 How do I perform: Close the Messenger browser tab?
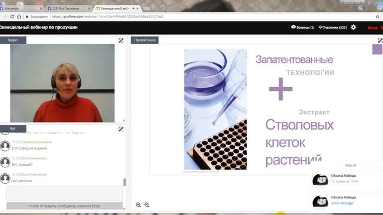coord(41,8)
